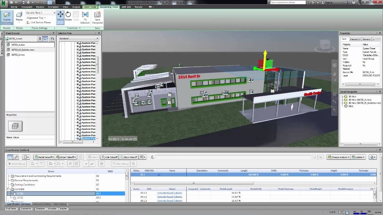383x215 pixels.
Task: Select the Move transform tool
Action: (x=60, y=16)
